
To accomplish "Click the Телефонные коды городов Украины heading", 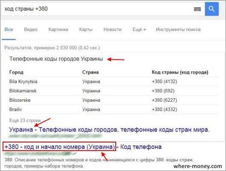I will click(56, 59).
